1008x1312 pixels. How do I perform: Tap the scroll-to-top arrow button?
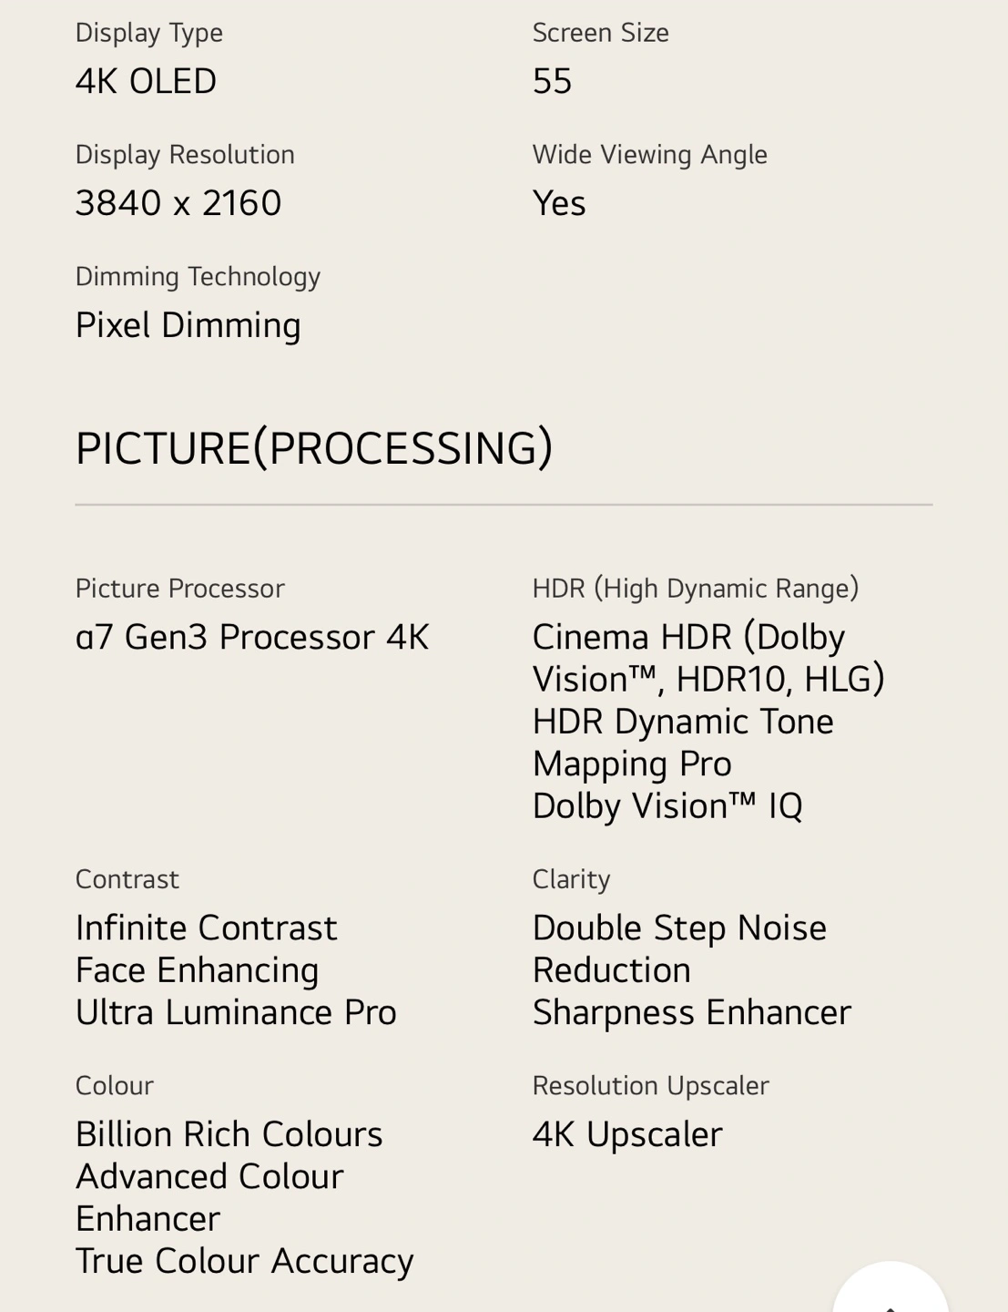tap(891, 1286)
